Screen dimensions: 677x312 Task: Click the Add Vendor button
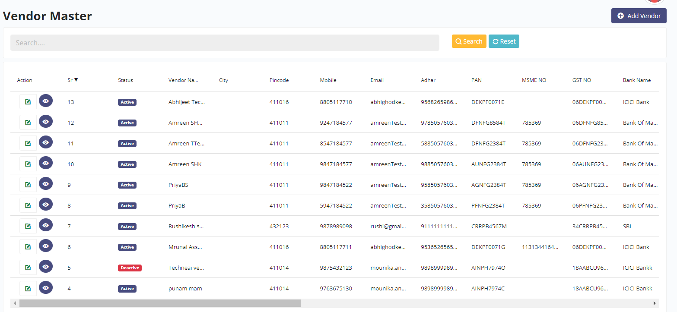click(x=639, y=16)
